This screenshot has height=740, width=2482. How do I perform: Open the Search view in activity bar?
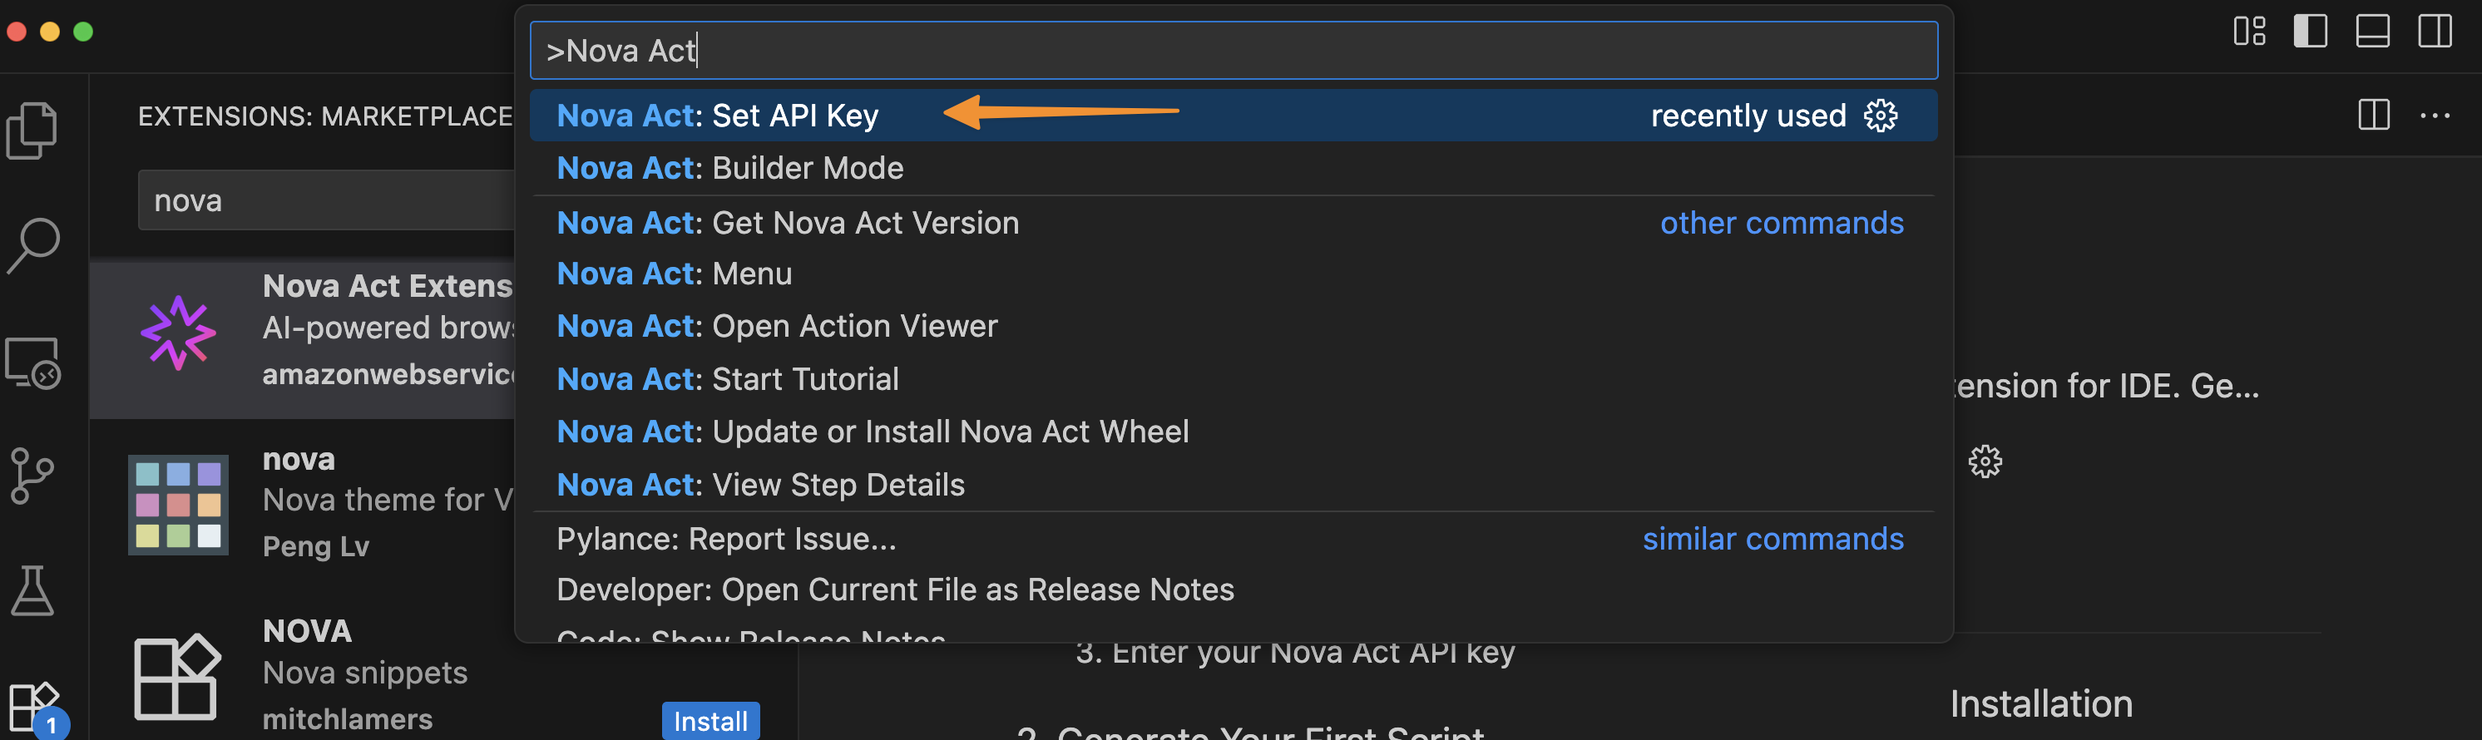[32, 244]
